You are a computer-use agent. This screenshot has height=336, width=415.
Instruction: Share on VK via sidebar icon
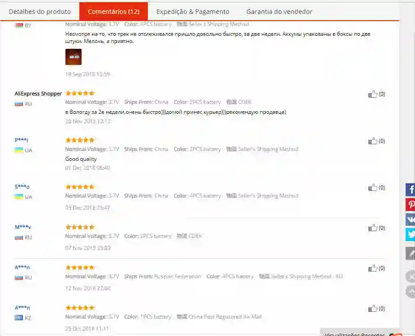411,220
